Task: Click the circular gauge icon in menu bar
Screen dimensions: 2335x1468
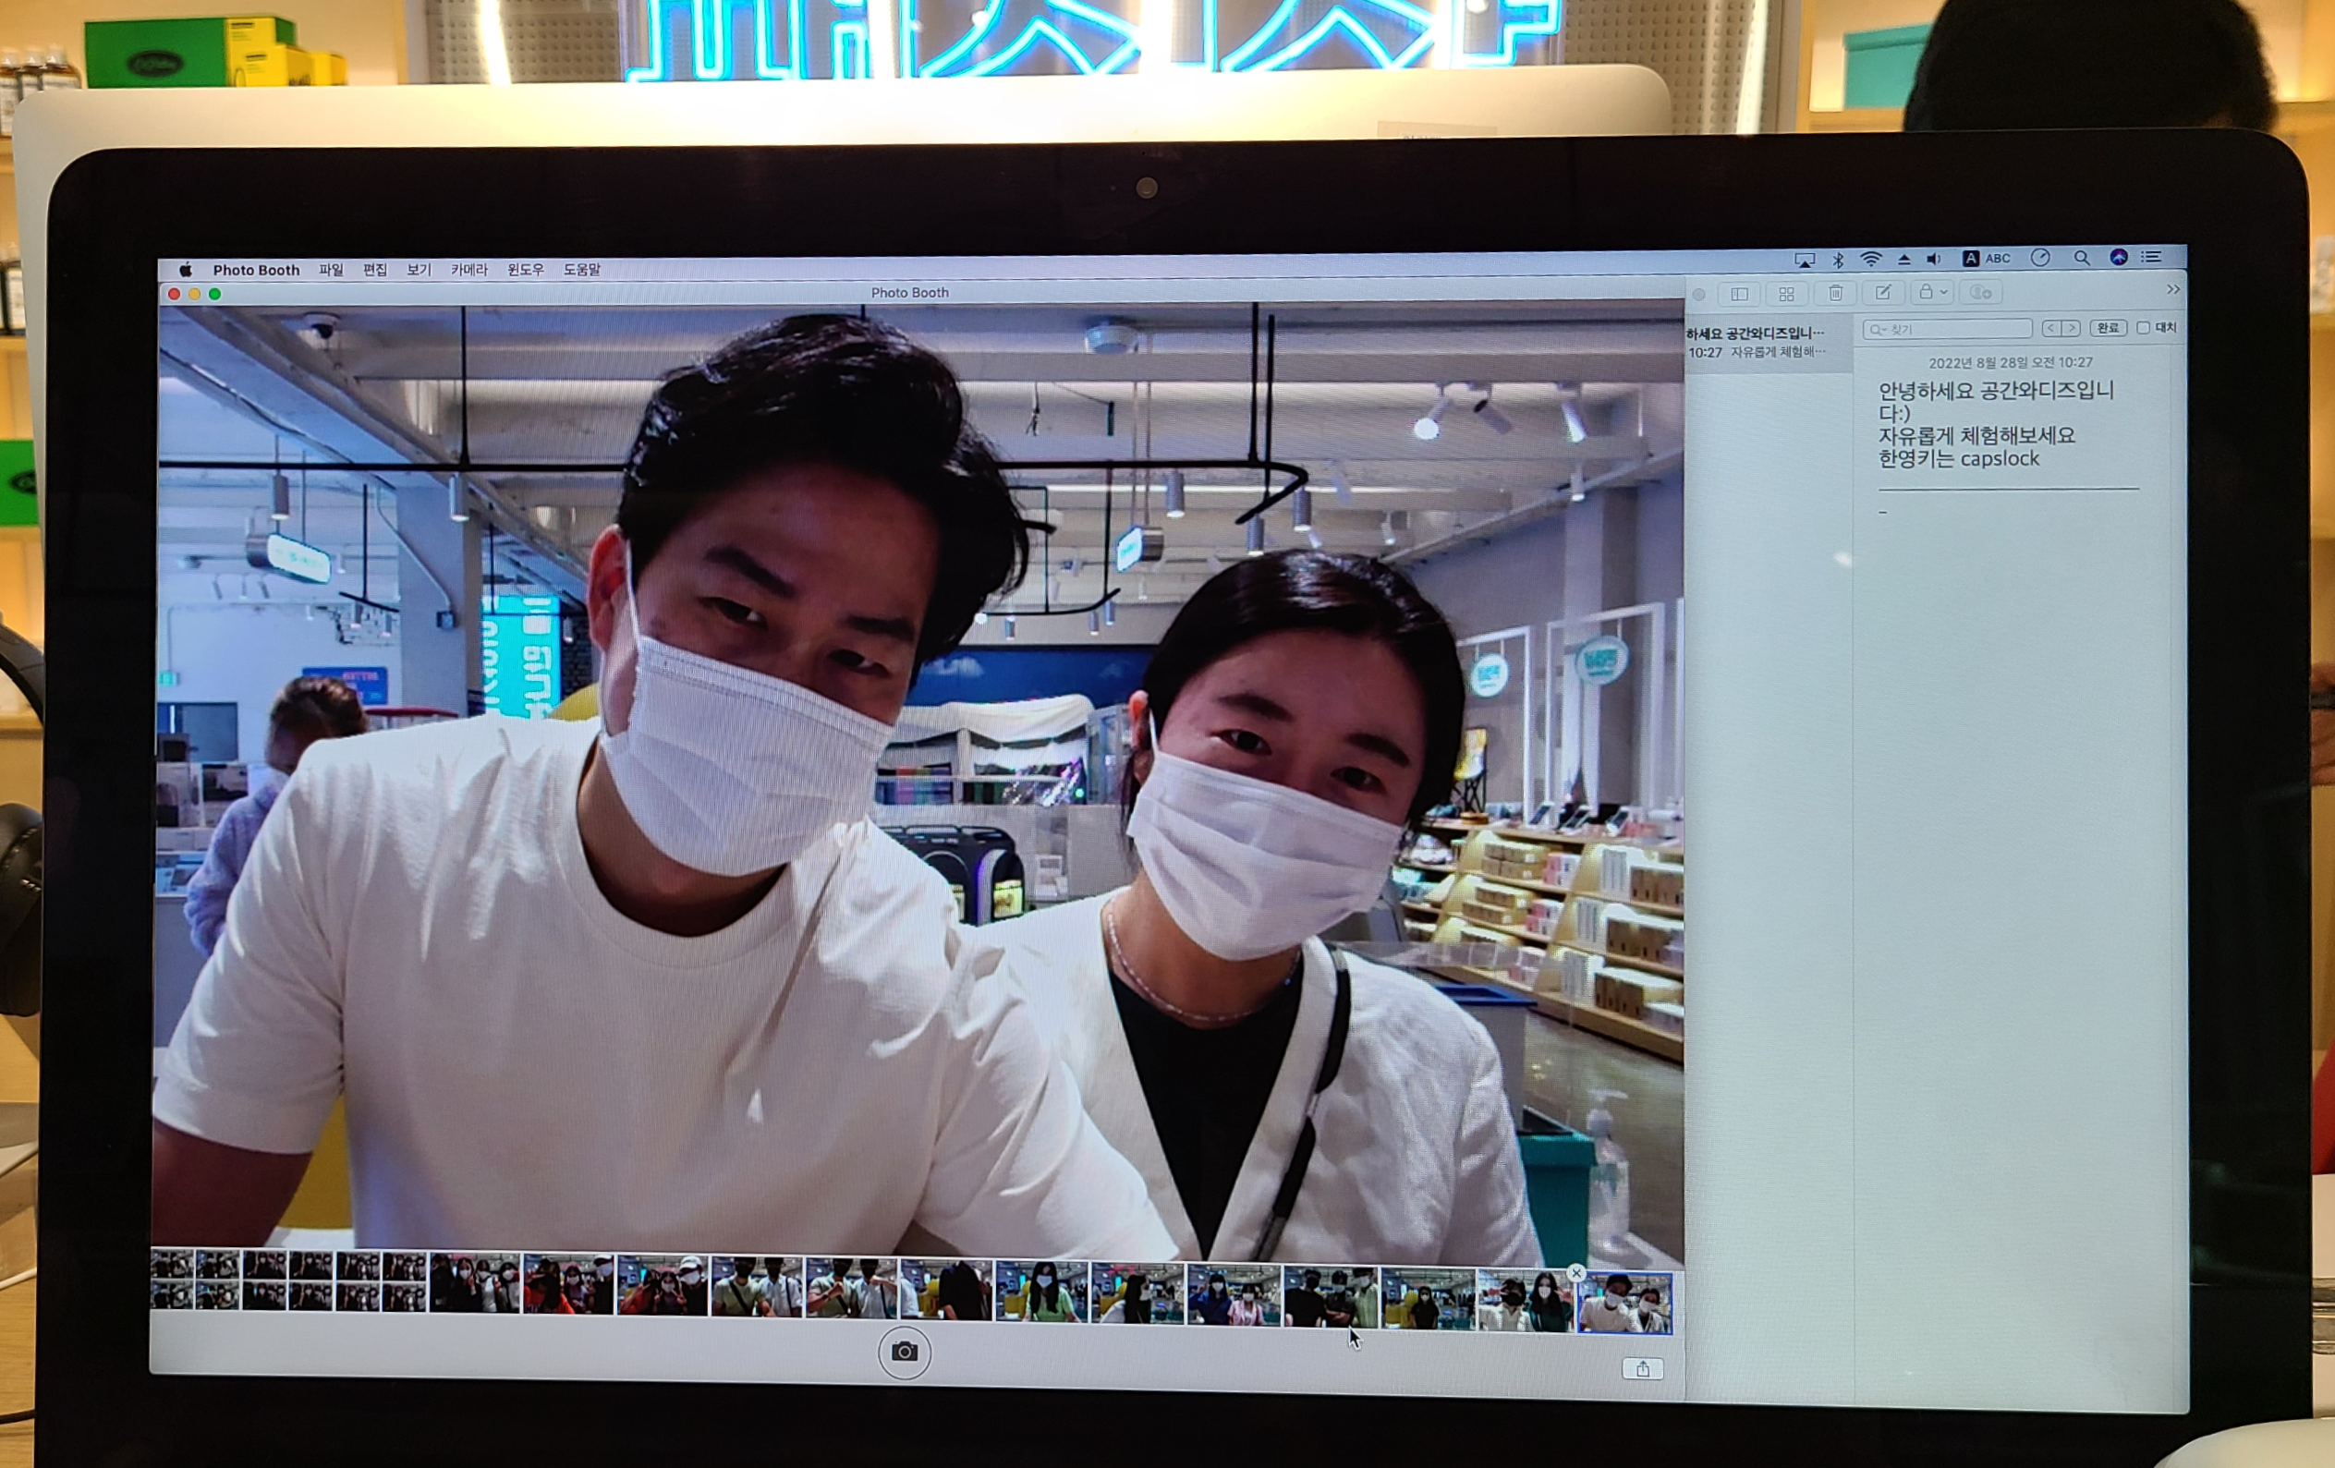Action: (2040, 258)
